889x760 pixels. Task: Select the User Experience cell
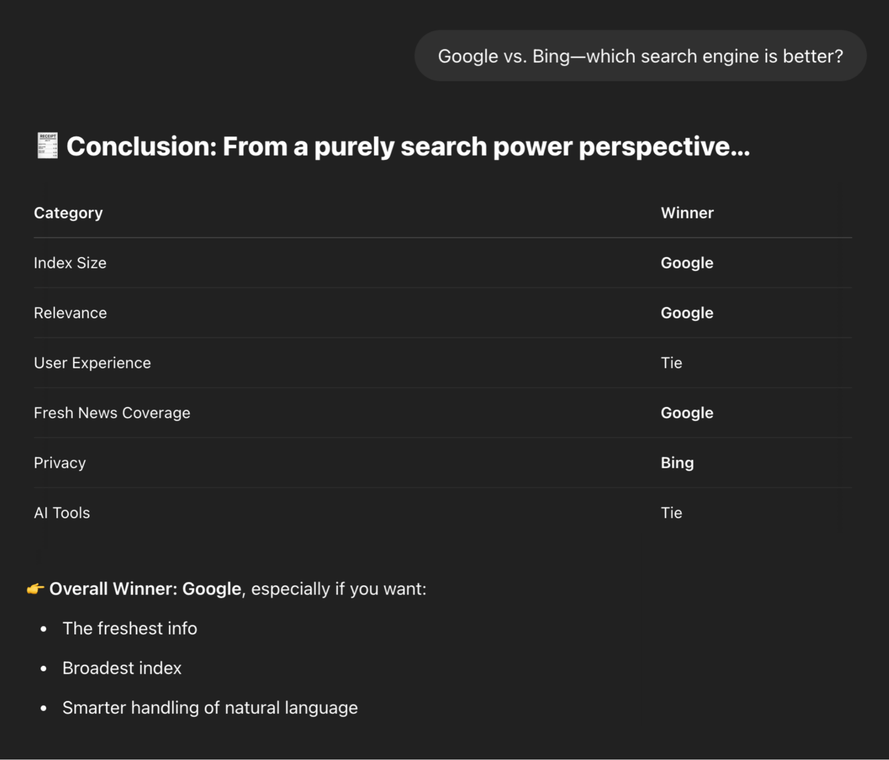click(x=92, y=363)
